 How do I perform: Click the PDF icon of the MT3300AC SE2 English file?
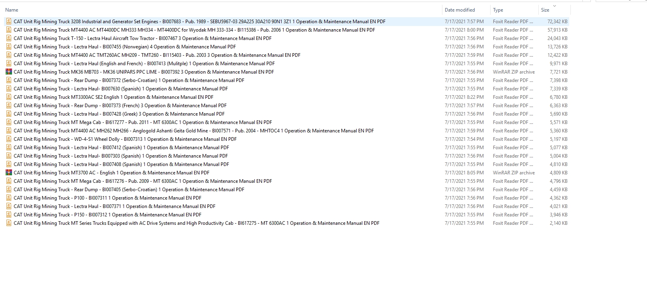pyautogui.click(x=9, y=97)
